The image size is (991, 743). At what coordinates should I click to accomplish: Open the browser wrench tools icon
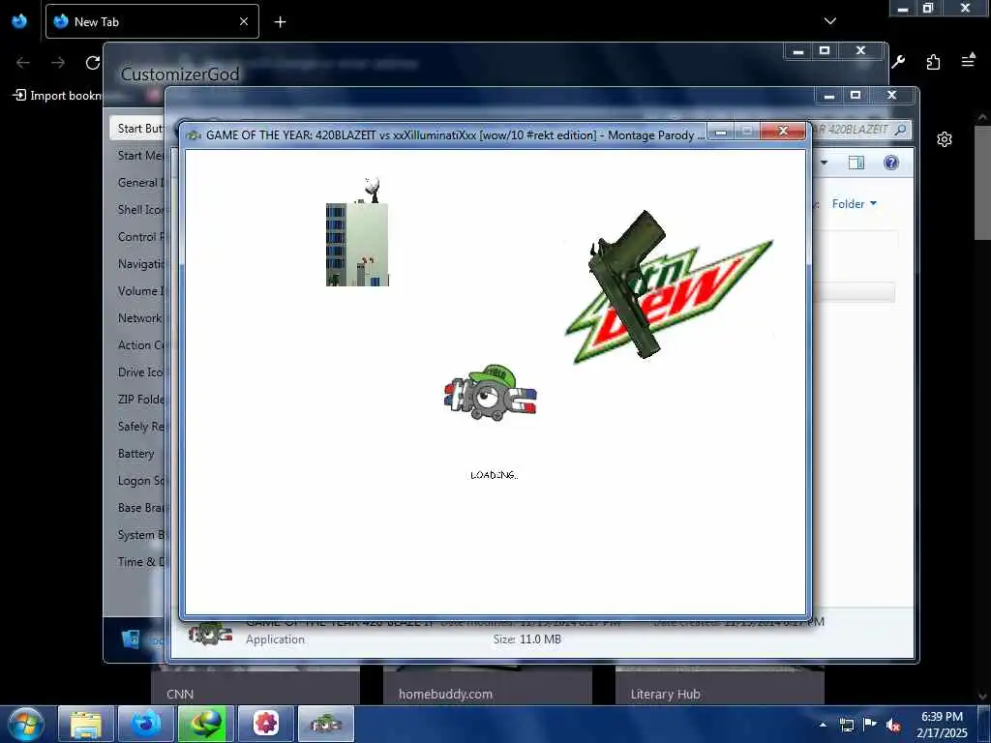(898, 62)
